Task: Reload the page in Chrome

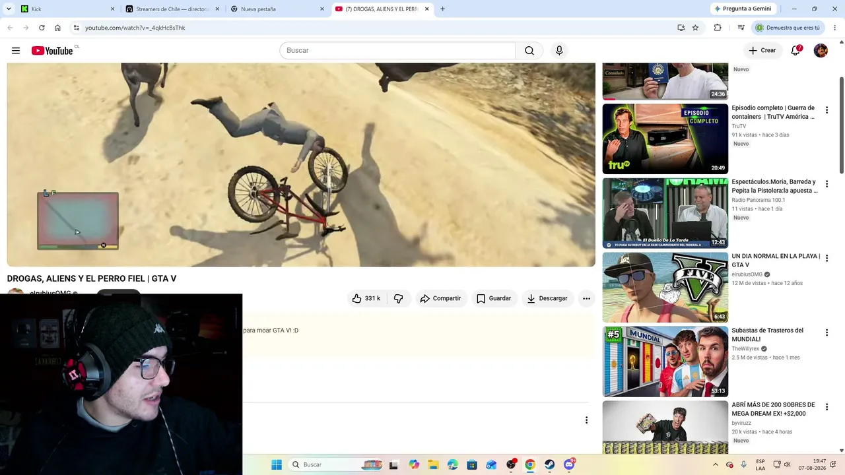Action: click(x=42, y=28)
